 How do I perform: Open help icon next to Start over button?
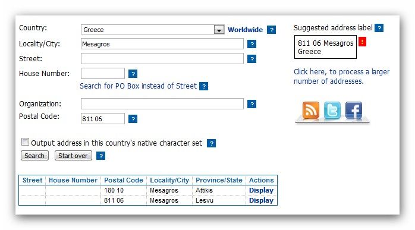pyautogui.click(x=101, y=156)
